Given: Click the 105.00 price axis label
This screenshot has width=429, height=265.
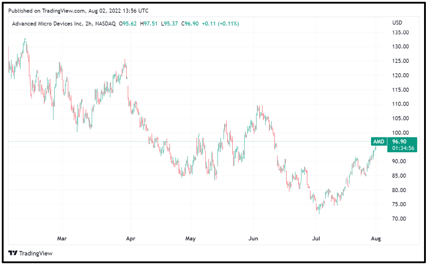Looking at the screenshot, I should (x=401, y=119).
